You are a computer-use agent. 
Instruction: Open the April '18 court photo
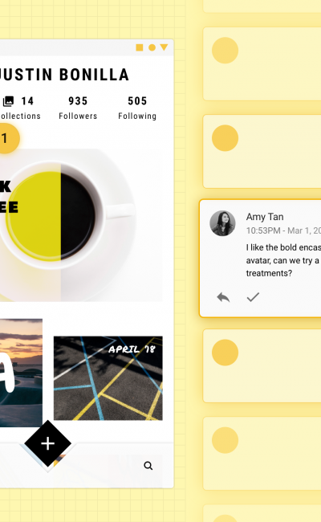pyautogui.click(x=108, y=378)
